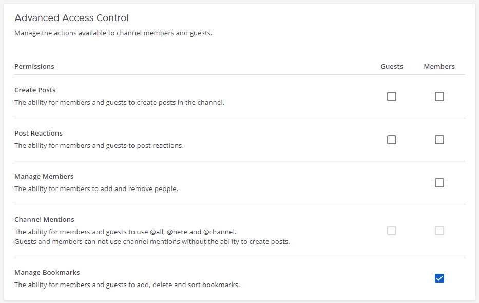Enable Post Reactions for Members
Screen dimensions: 479x303
(x=439, y=140)
